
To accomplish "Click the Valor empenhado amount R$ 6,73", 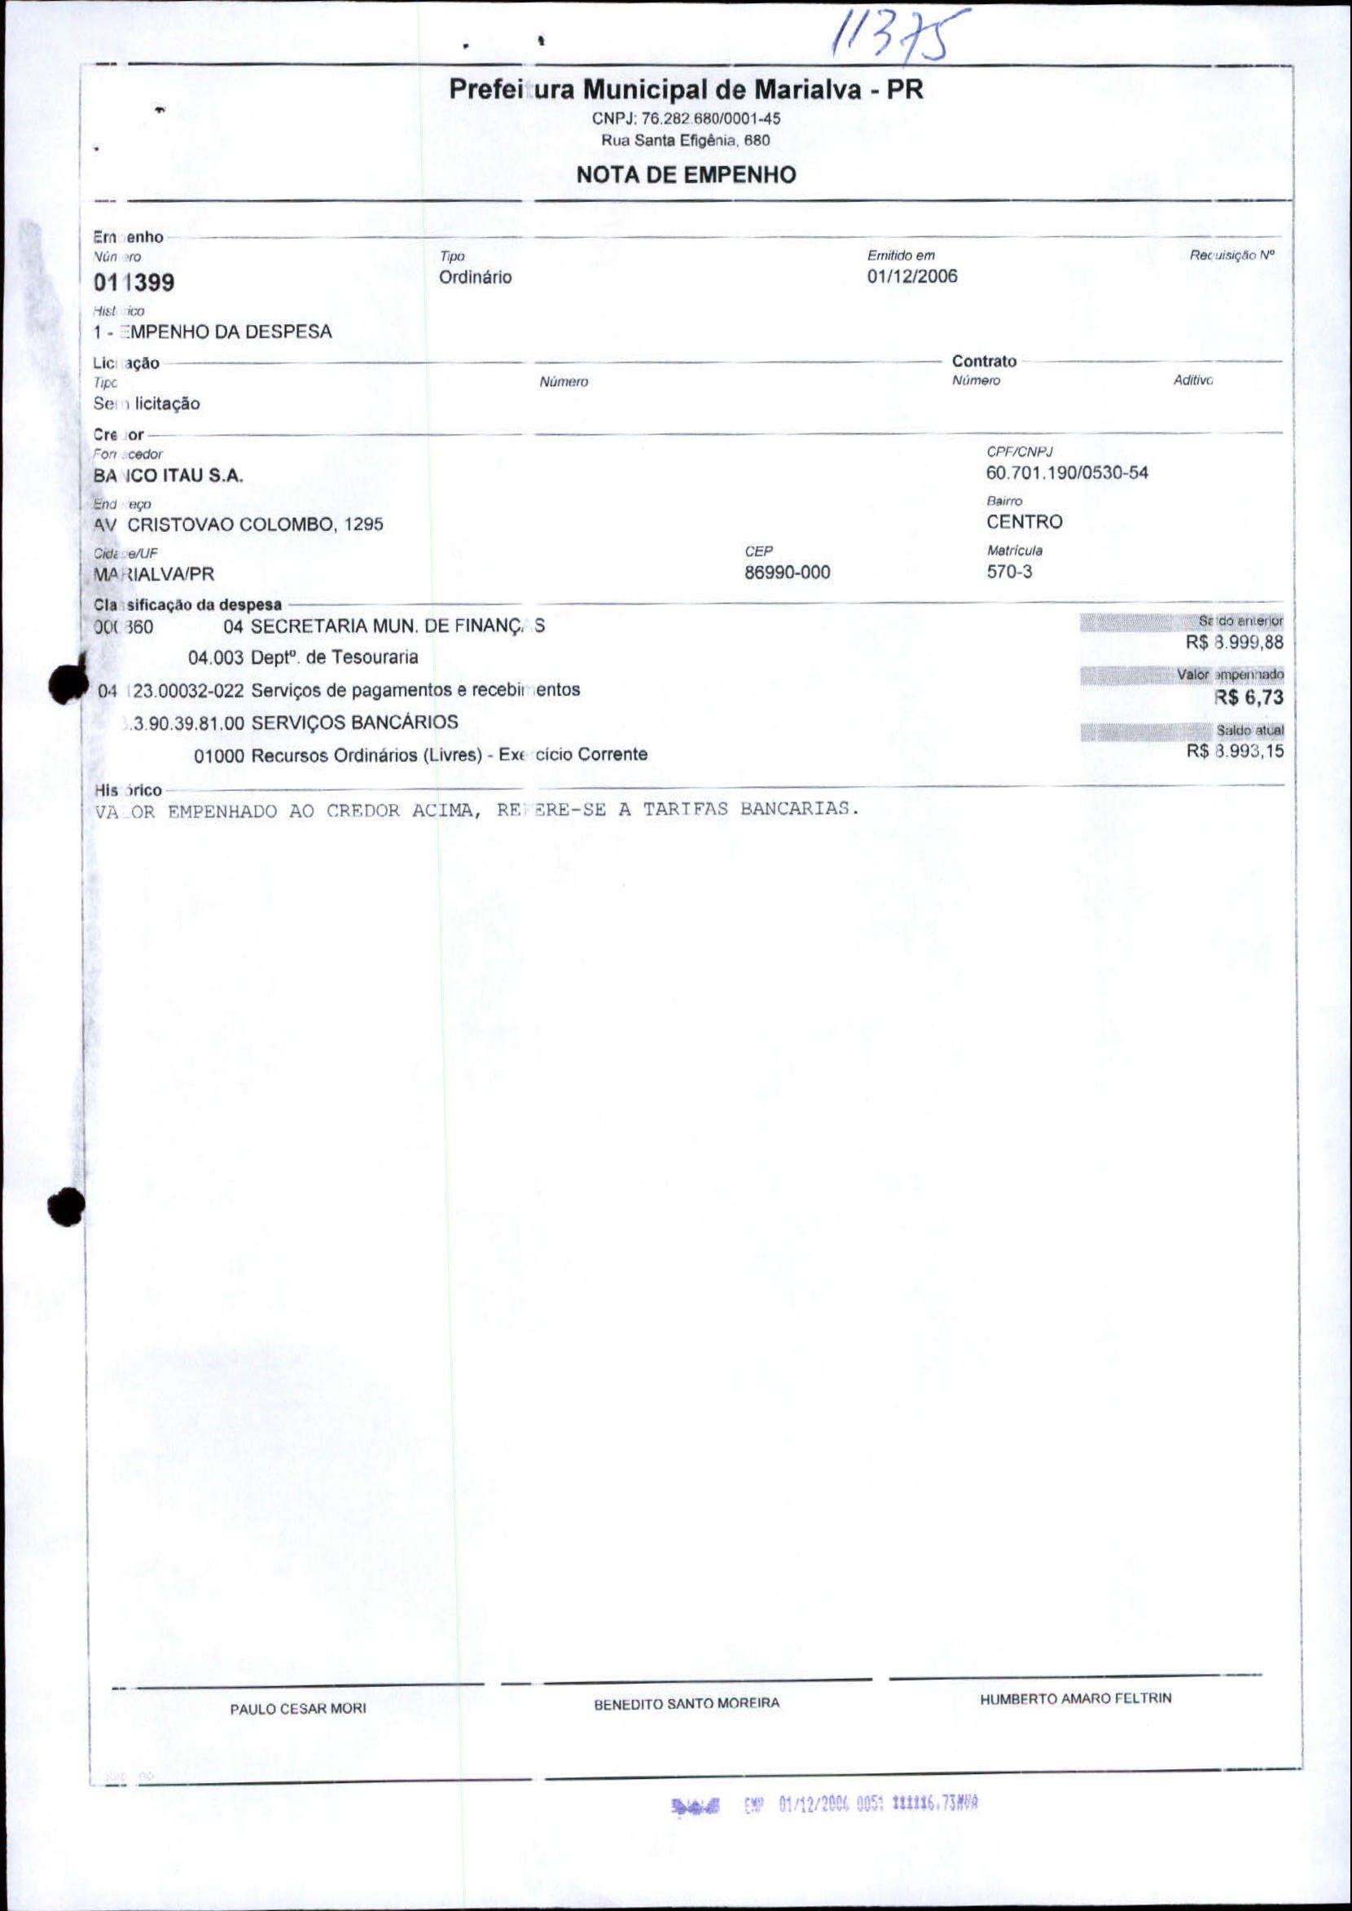I will coord(1248,697).
